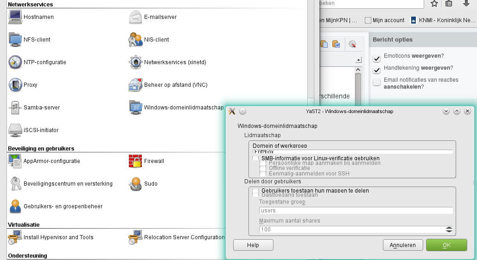Uncheck Emoticons weergeven option
477x260 pixels.
point(376,58)
